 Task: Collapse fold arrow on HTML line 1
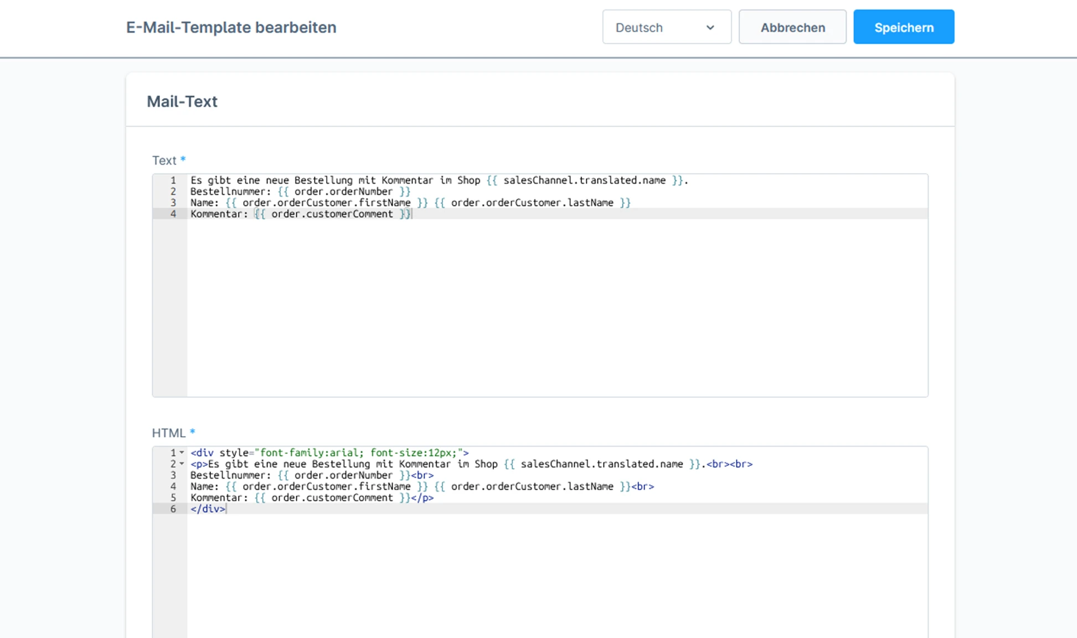[182, 453]
